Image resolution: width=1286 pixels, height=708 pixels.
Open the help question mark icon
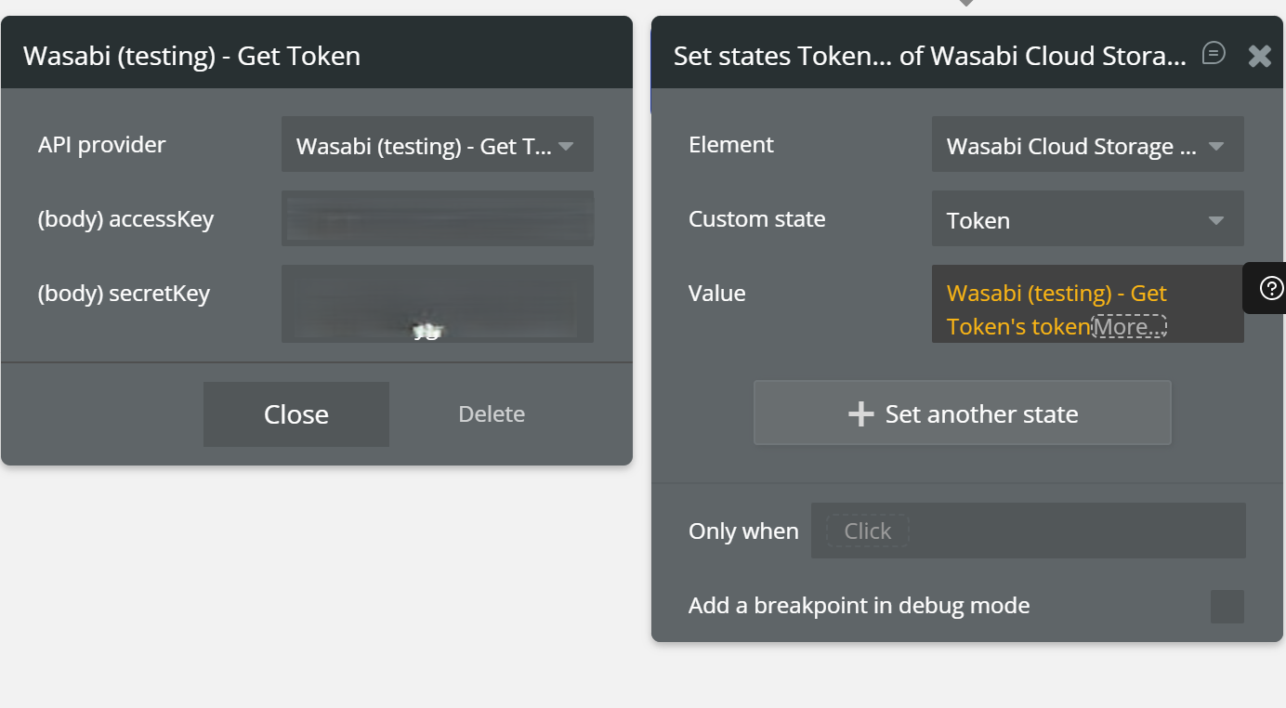point(1270,289)
